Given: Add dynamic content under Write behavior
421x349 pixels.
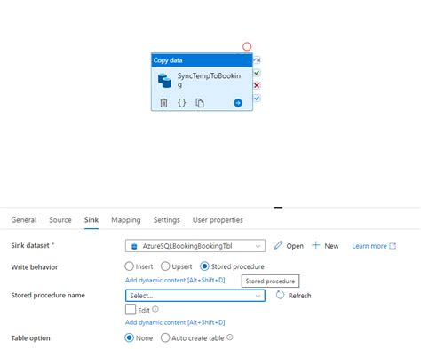Looking at the screenshot, I should tap(175, 280).
